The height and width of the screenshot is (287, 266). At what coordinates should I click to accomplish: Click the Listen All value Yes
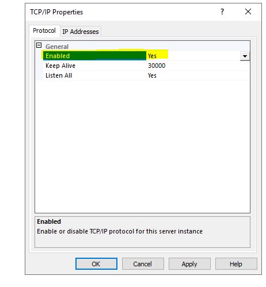tap(152, 75)
